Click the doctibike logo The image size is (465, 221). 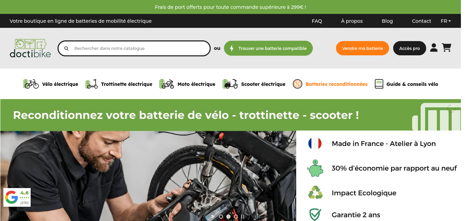pos(30,48)
